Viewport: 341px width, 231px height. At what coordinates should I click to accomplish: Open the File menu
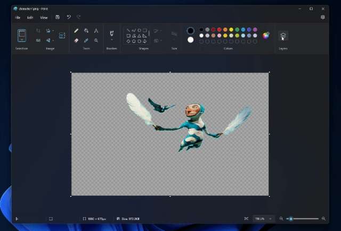[x=18, y=17]
